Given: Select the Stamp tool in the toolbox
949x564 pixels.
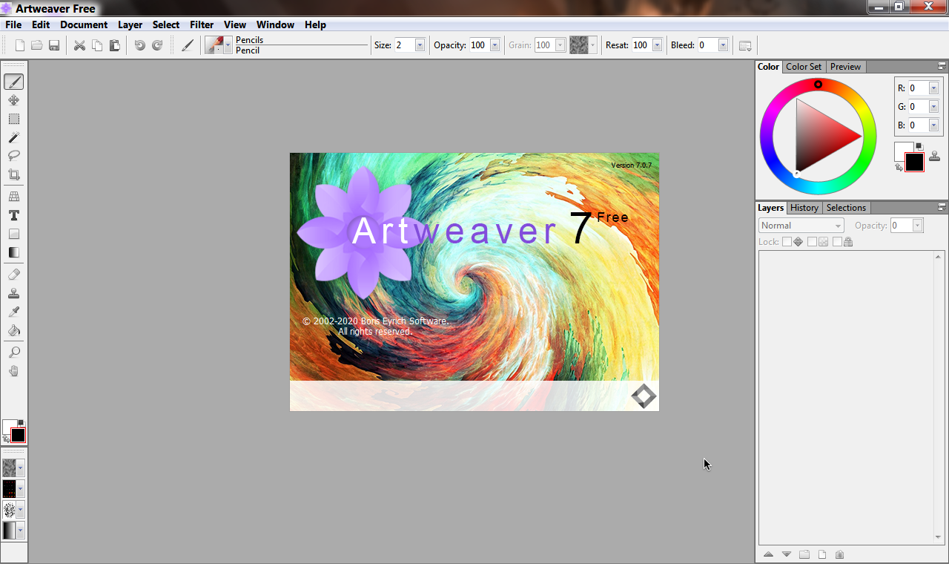Looking at the screenshot, I should [13, 293].
